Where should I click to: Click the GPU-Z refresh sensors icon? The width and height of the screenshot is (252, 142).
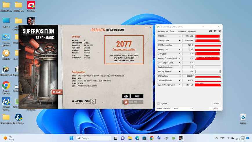pos(215,31)
